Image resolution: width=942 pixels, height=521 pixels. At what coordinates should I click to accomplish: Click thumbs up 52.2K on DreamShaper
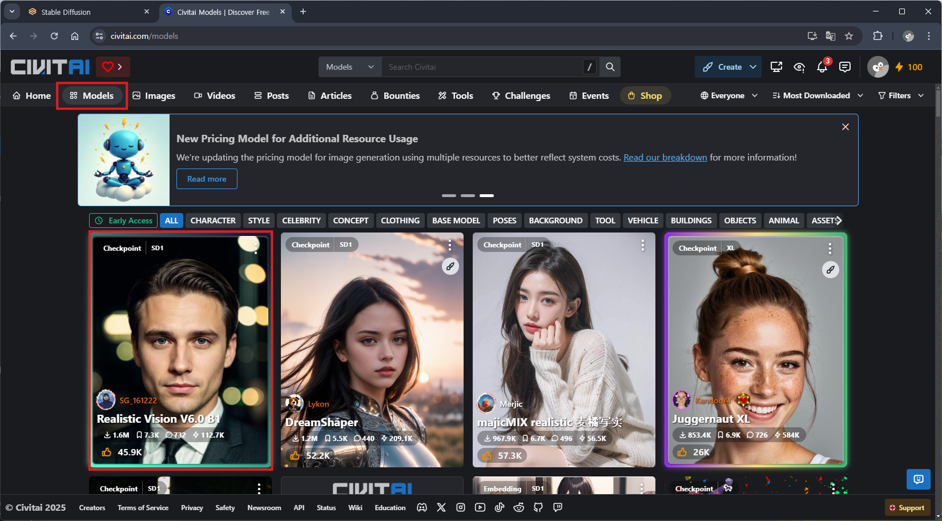pos(309,455)
